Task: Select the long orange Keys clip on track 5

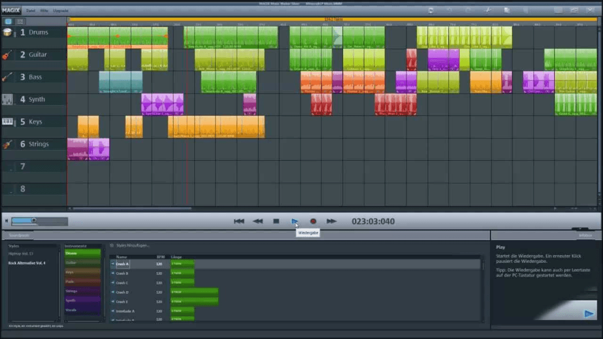Action: (216, 127)
